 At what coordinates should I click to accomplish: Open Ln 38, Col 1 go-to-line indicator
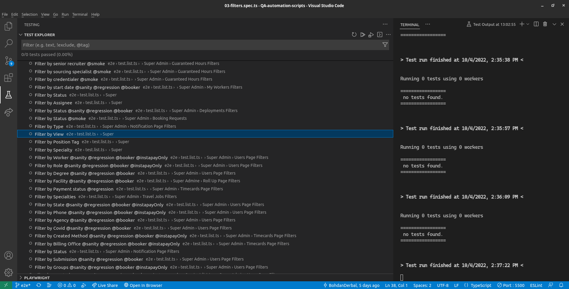coord(396,285)
